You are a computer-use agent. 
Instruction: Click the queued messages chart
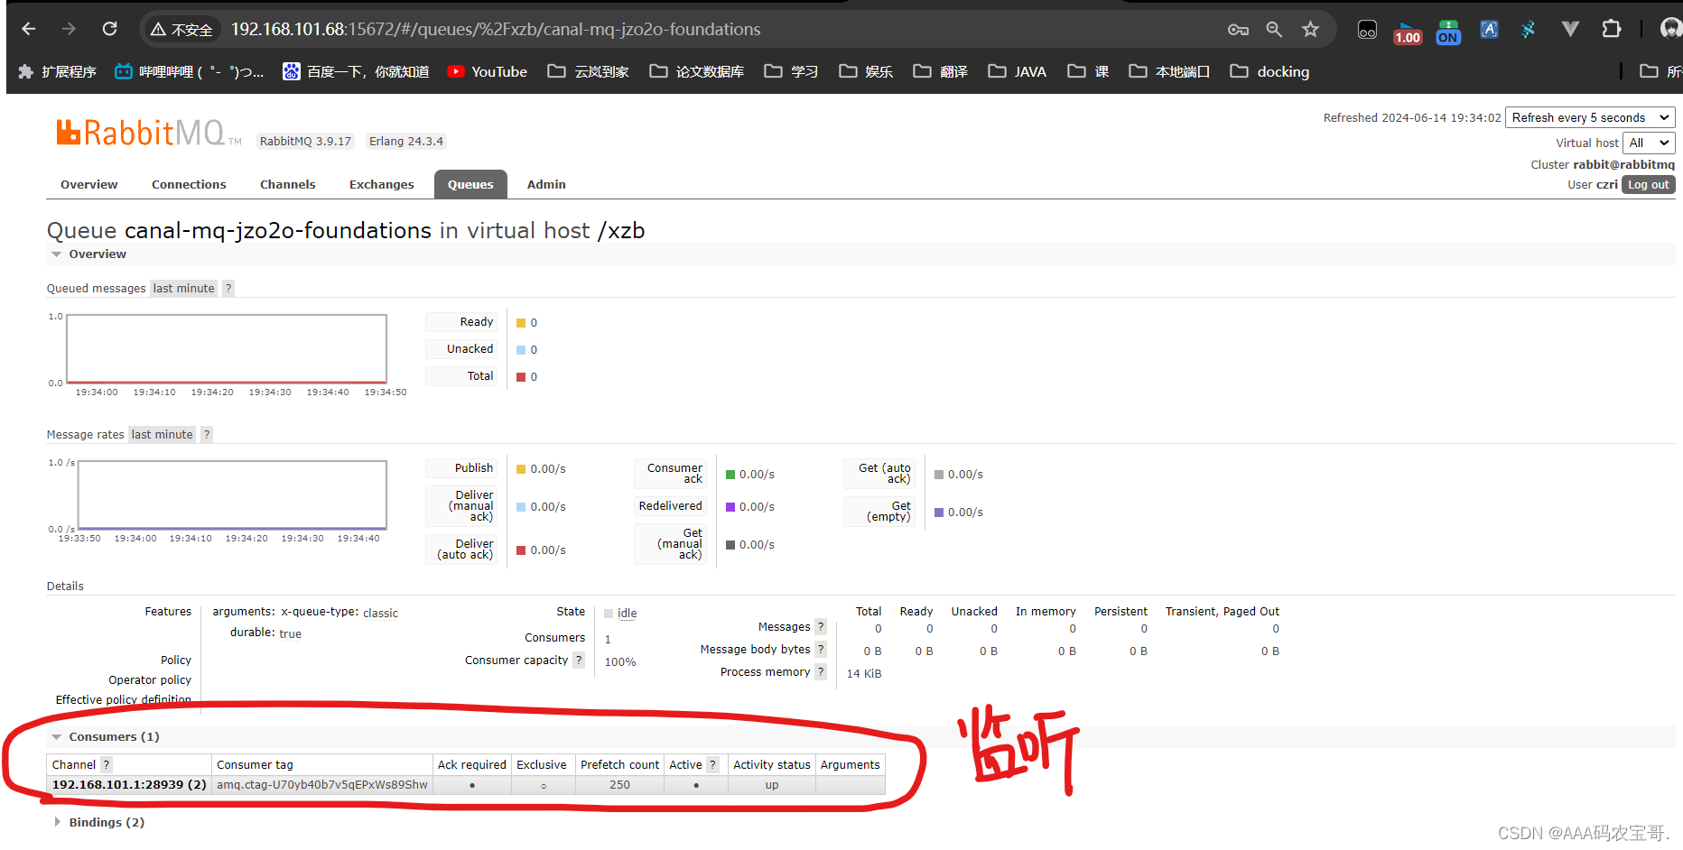click(x=227, y=349)
